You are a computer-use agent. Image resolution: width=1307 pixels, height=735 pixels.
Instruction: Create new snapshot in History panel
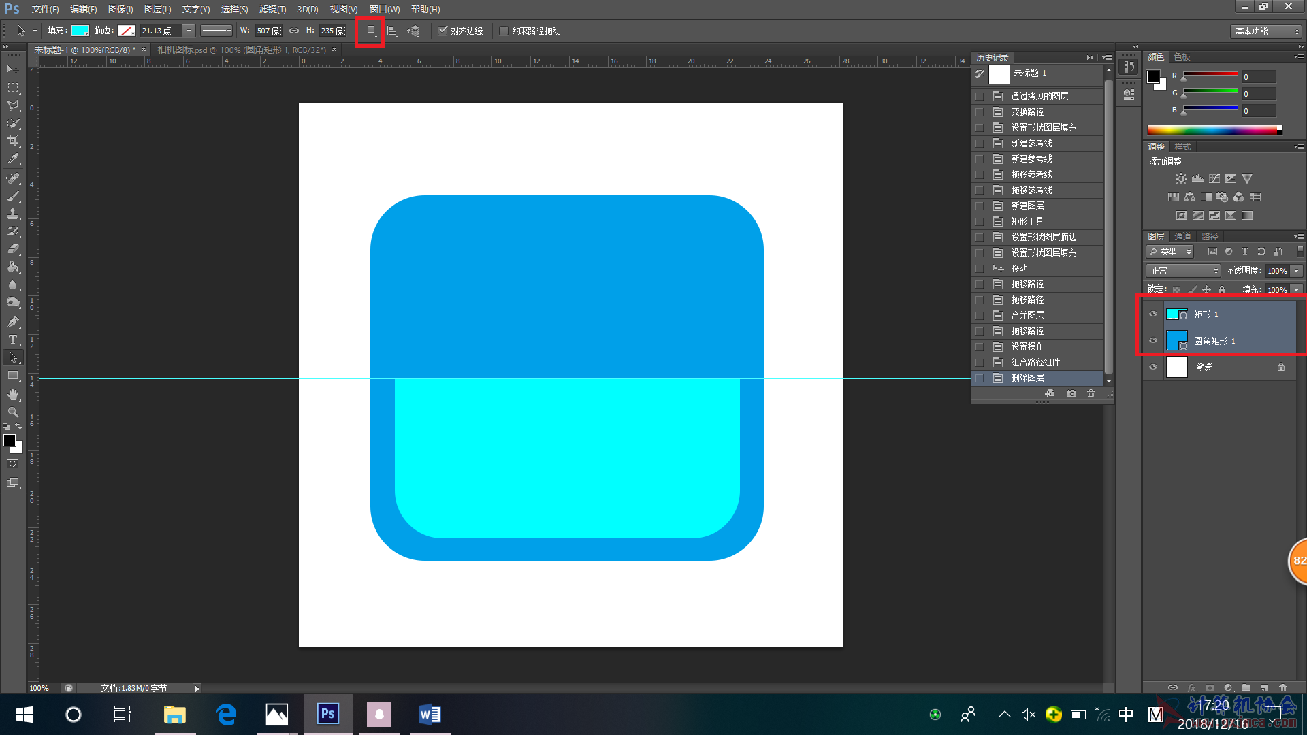(x=1071, y=393)
